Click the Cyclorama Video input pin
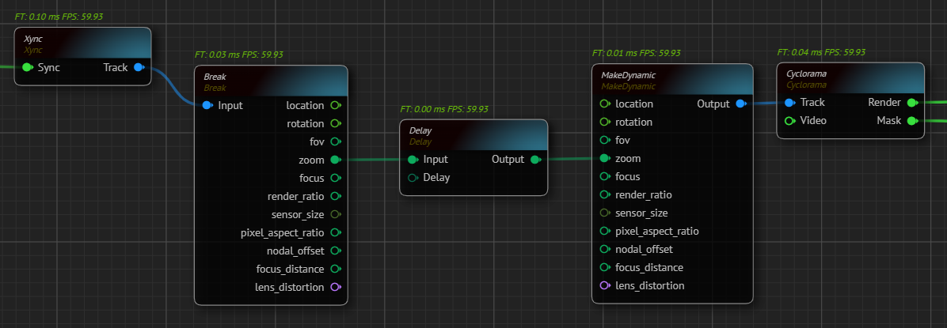The height and width of the screenshot is (328, 947). point(789,121)
